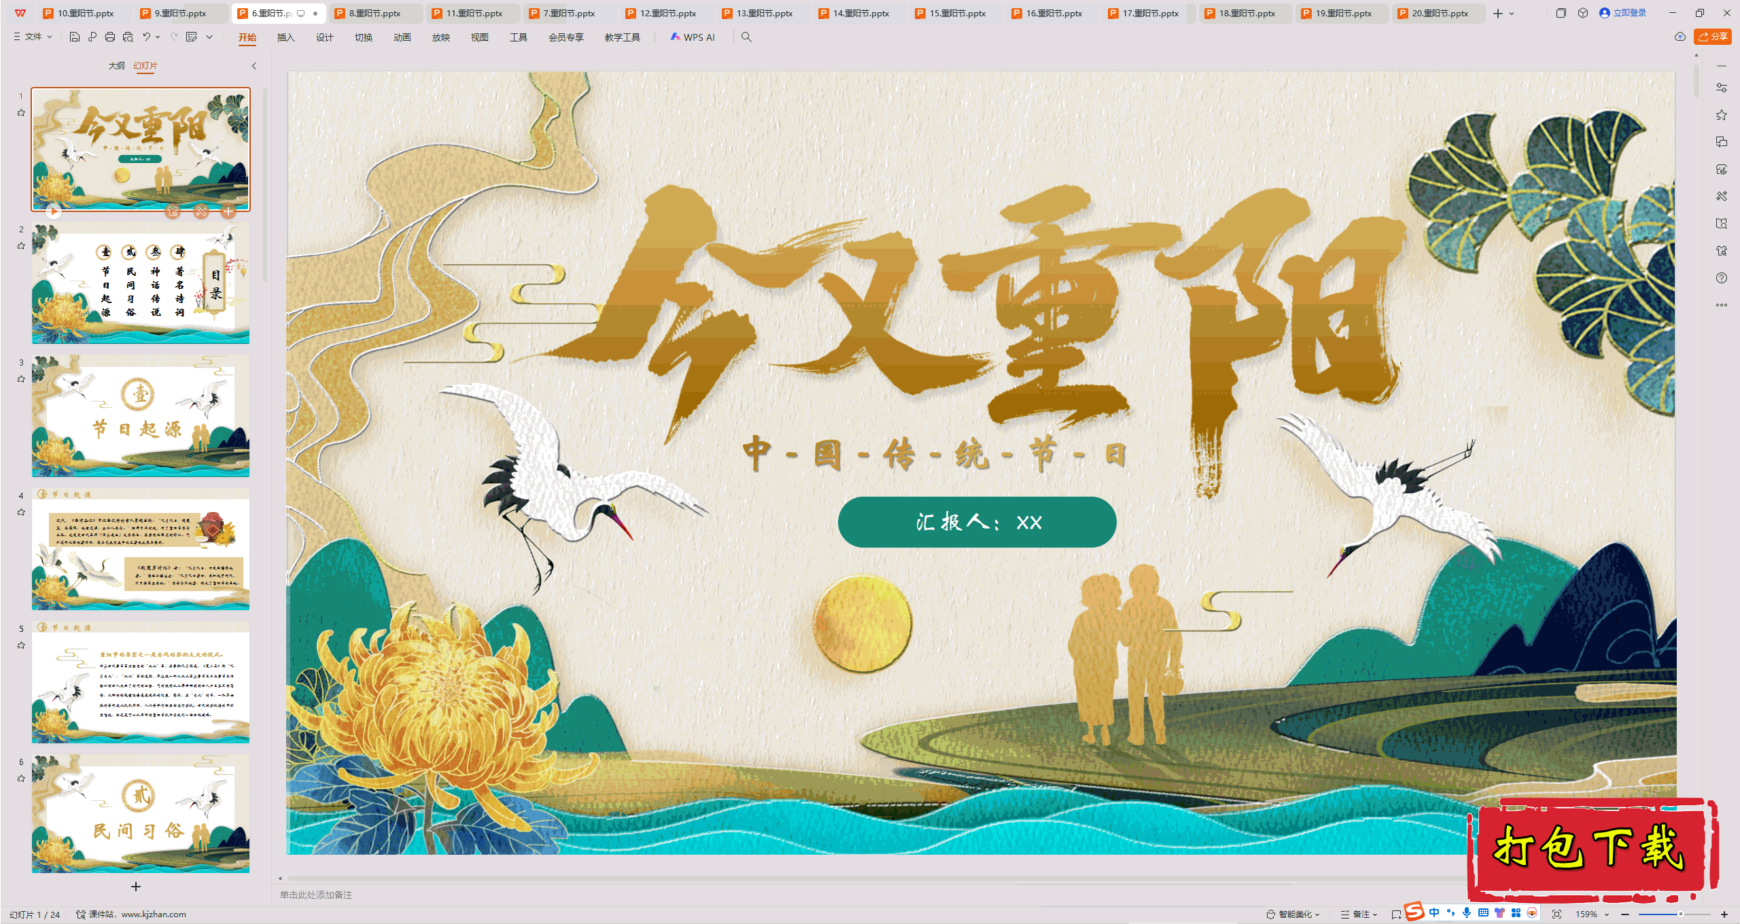Open the design beautify leaf icon
This screenshot has height=924, width=1740.
1721,169
